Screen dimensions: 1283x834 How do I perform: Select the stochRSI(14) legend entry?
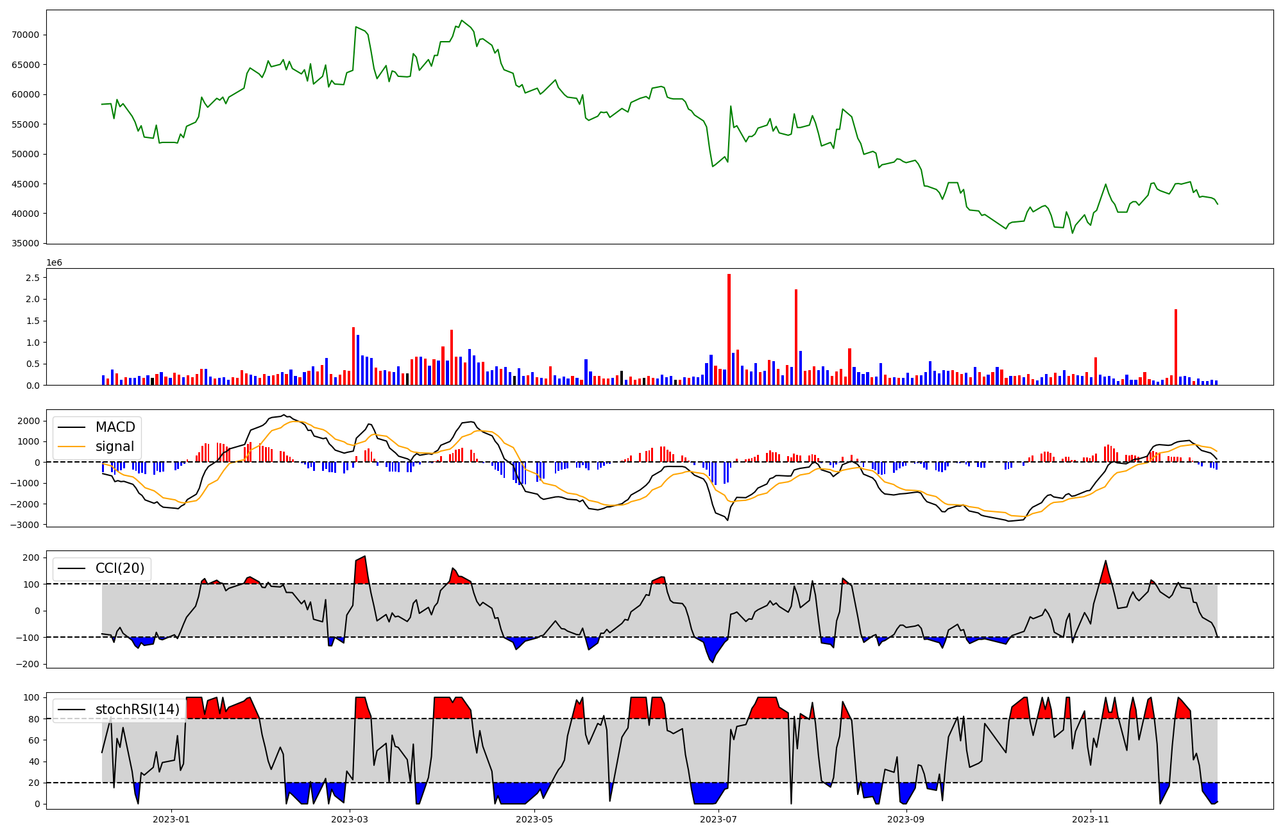[137, 710]
